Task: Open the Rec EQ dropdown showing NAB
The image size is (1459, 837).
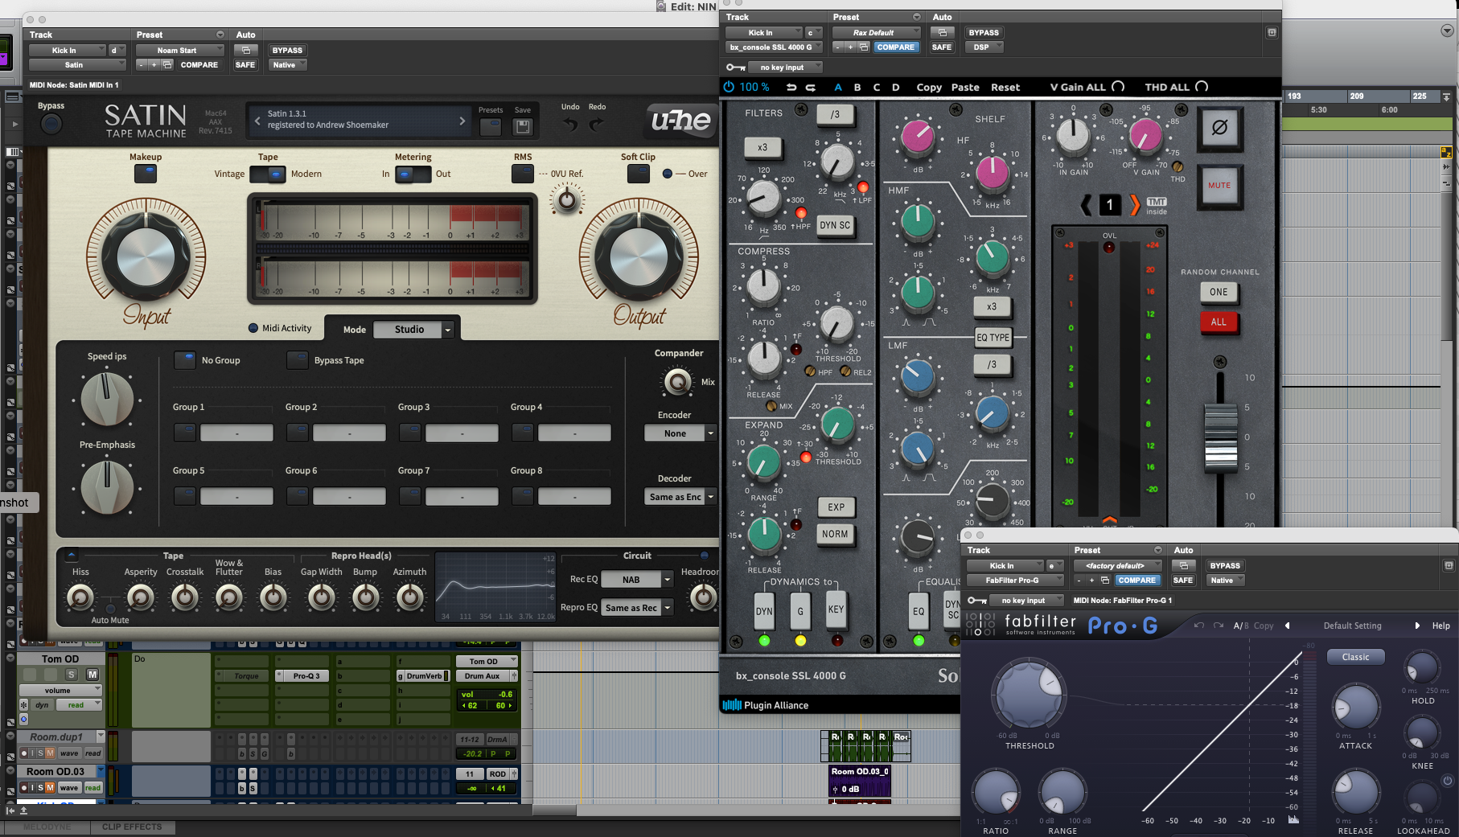Action: point(636,579)
